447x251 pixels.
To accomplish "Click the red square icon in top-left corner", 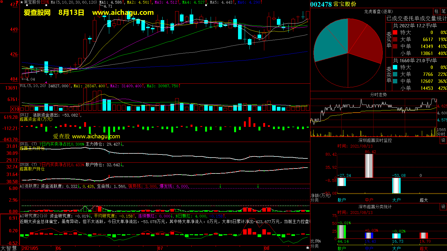I will [1, 2].
